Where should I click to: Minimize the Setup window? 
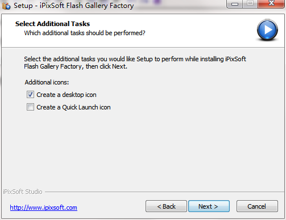(x=235, y=4)
